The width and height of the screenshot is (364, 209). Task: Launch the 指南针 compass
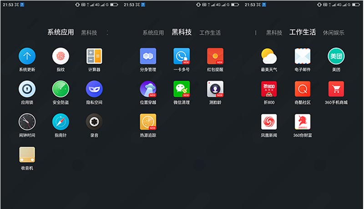tap(61, 122)
